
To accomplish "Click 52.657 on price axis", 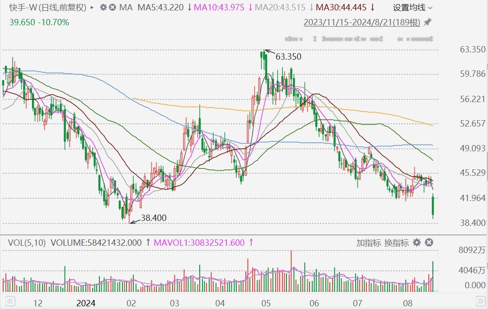I will coord(473,123).
